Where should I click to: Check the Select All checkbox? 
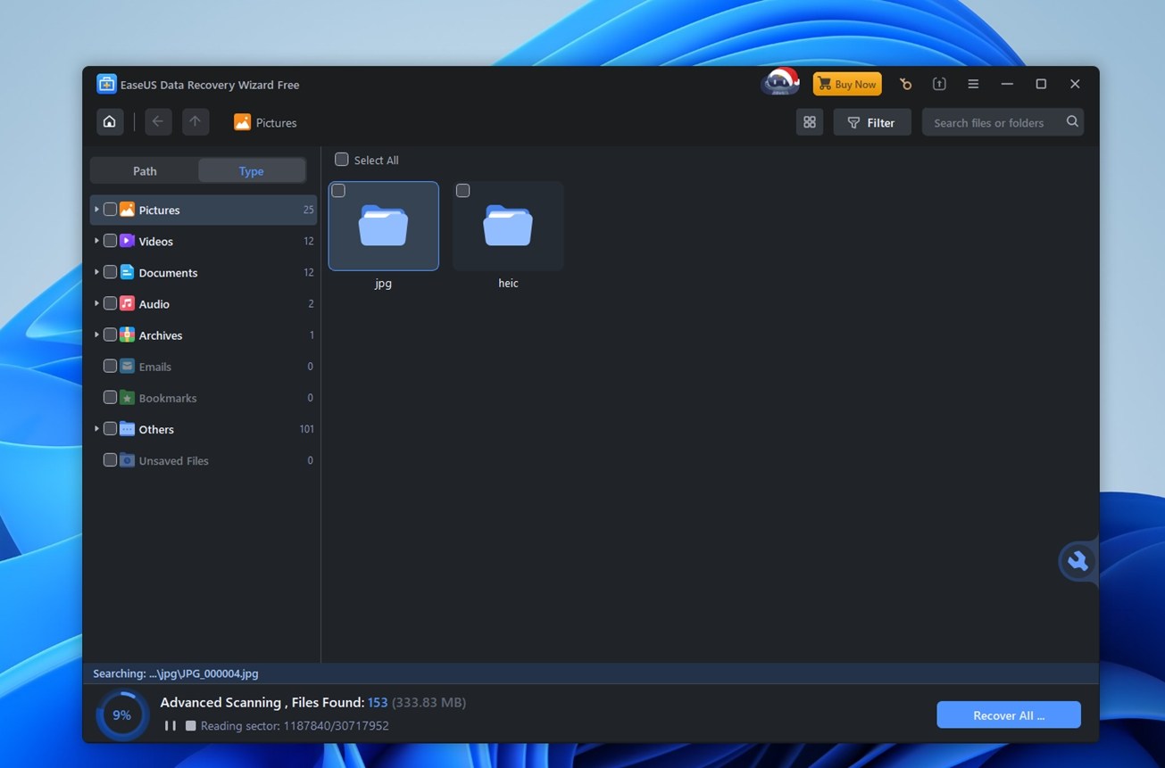342,160
